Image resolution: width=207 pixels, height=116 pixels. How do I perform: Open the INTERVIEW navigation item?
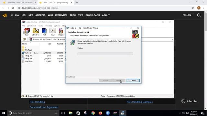[x=61, y=15]
